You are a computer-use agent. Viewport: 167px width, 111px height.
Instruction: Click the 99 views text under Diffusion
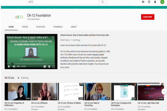pyautogui.click(x=34, y=109)
